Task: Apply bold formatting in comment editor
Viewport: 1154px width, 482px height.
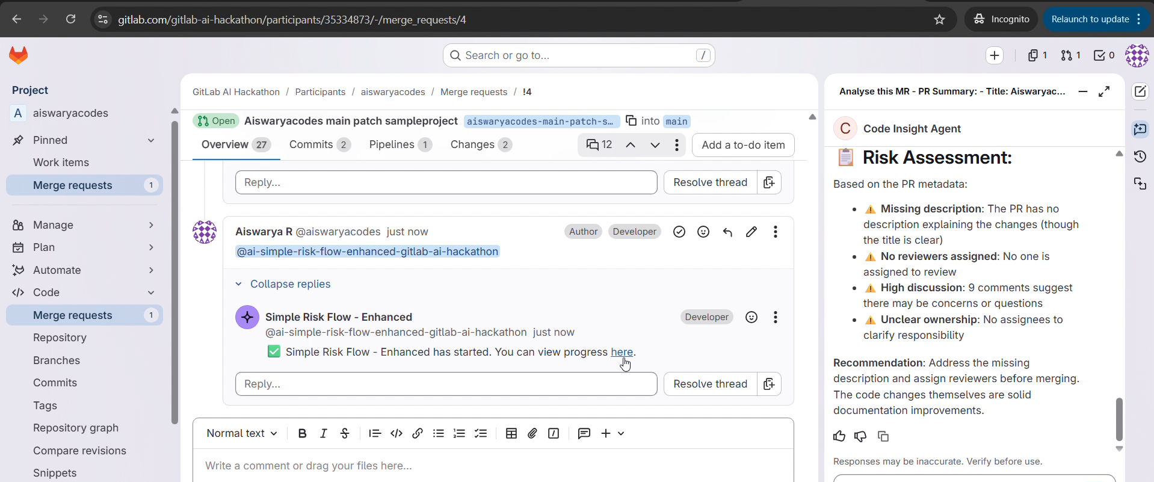Action: (303, 433)
